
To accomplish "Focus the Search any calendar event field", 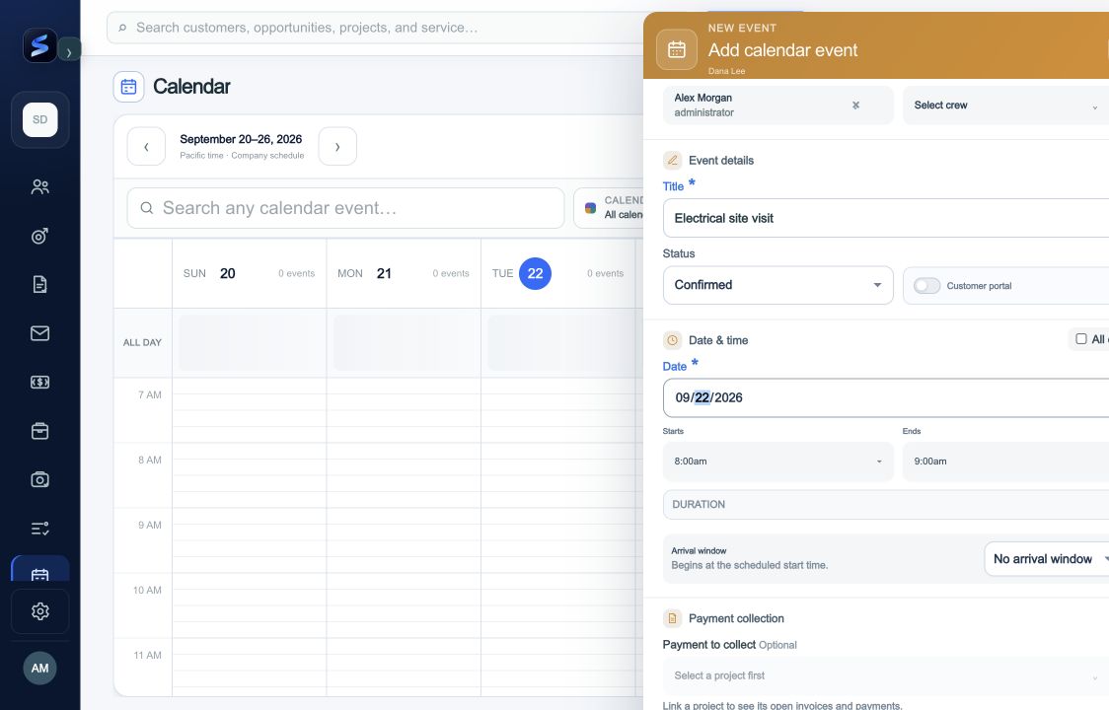I will click(x=345, y=208).
